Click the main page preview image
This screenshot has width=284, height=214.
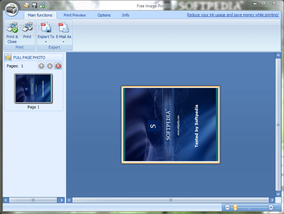[170, 125]
